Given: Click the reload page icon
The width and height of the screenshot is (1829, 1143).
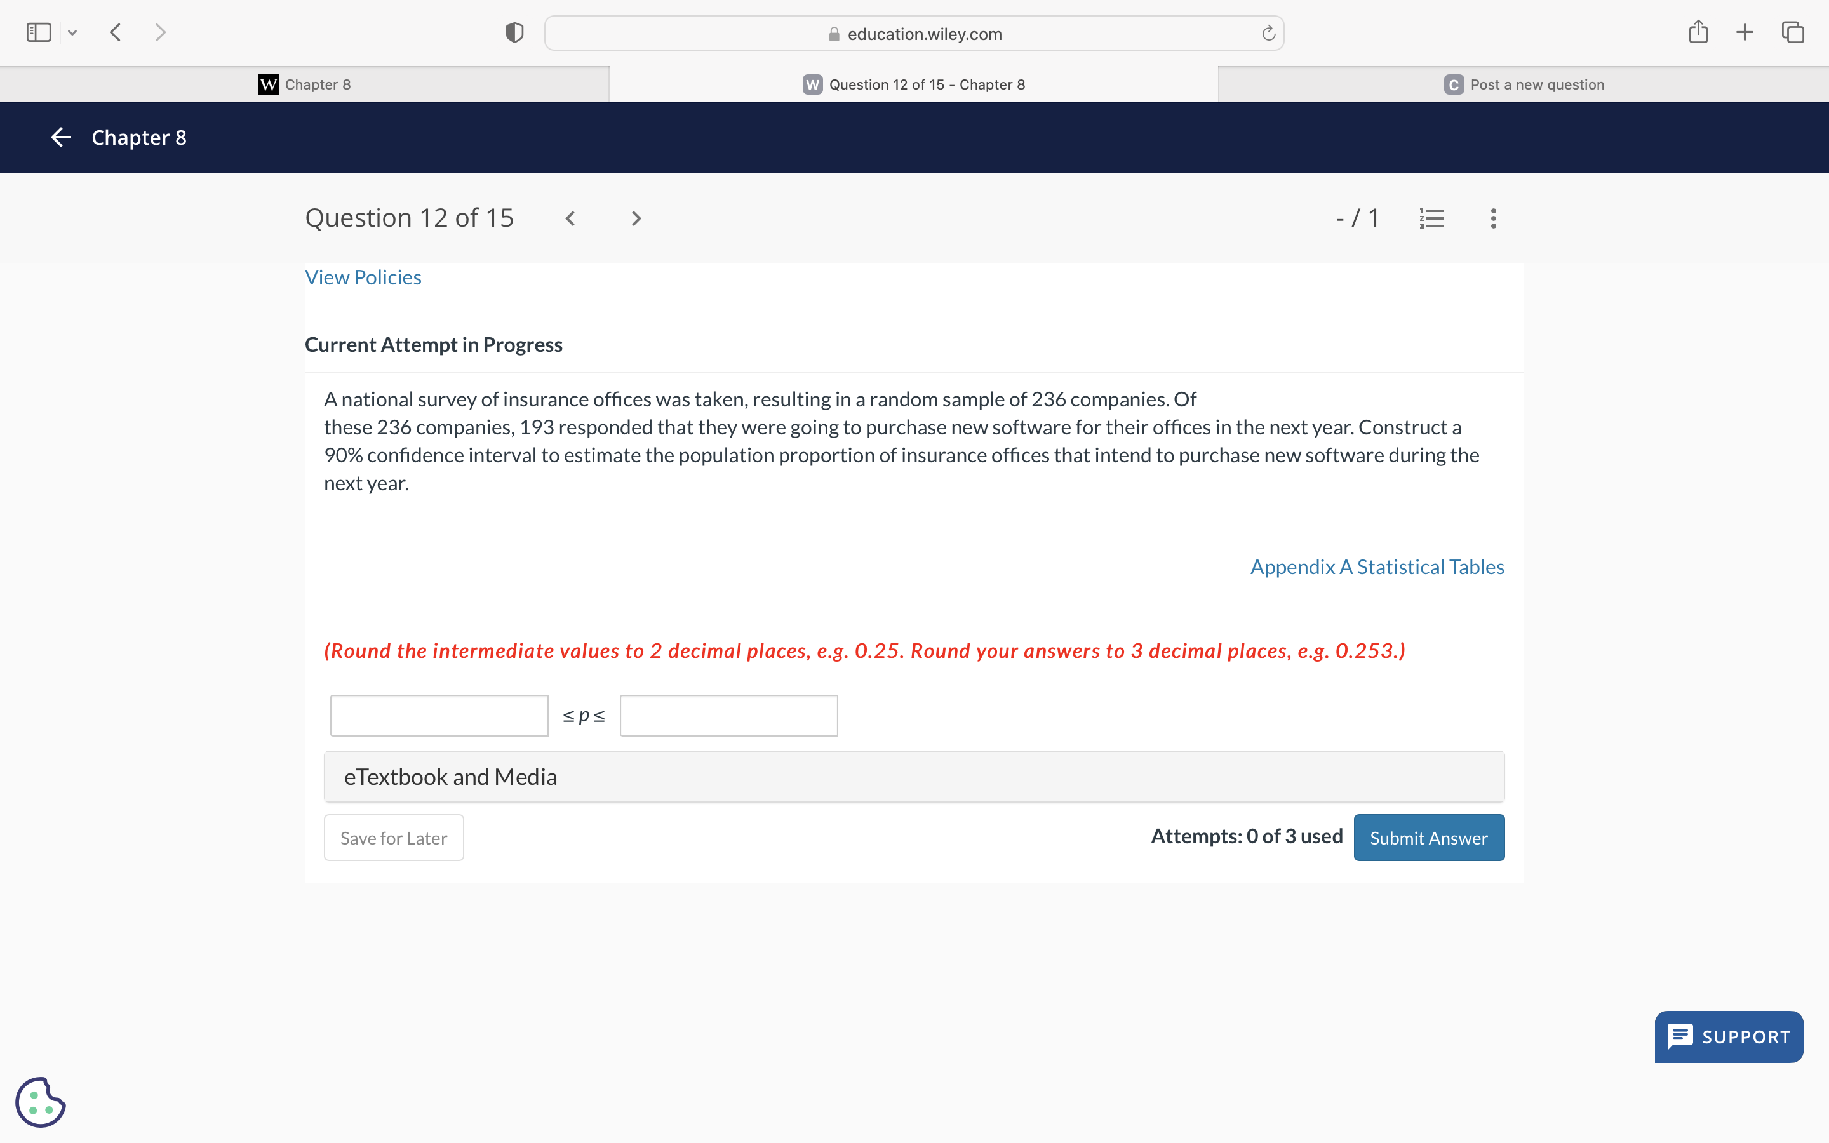Looking at the screenshot, I should click(x=1268, y=33).
